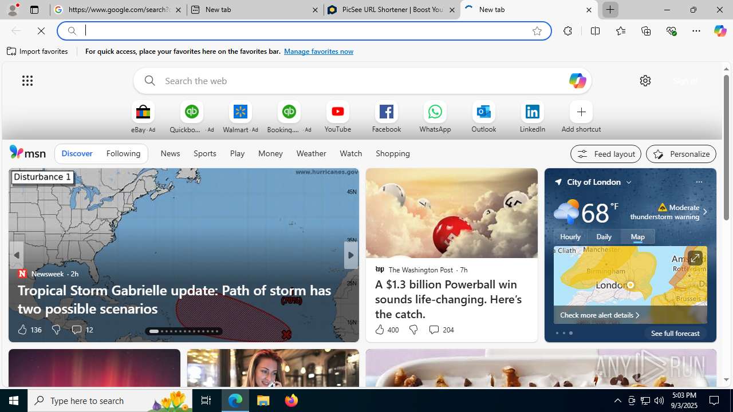733x412 pixels.
Task: Expand the weather map to full view
Action: (695, 259)
